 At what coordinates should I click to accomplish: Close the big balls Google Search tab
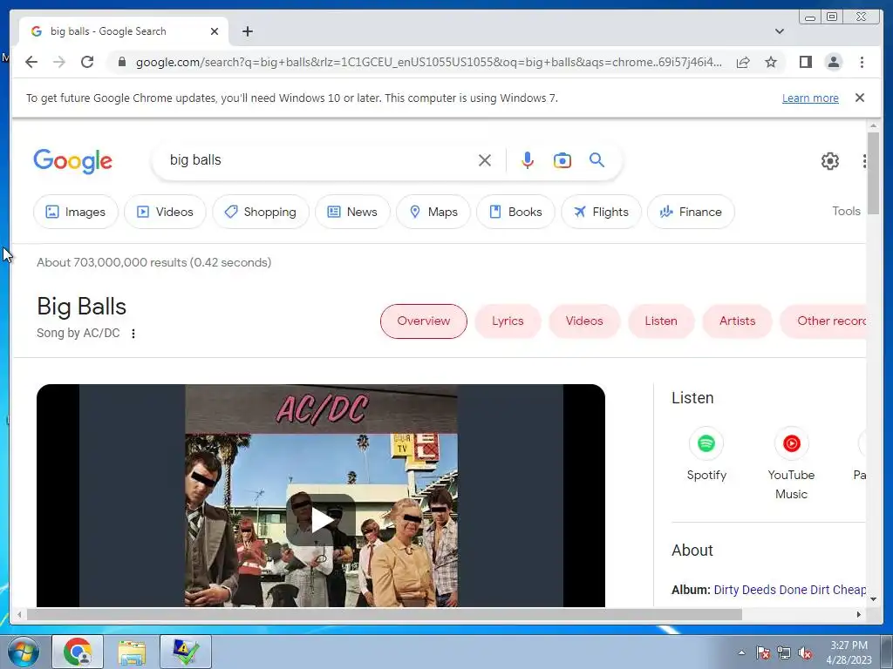[x=215, y=31]
